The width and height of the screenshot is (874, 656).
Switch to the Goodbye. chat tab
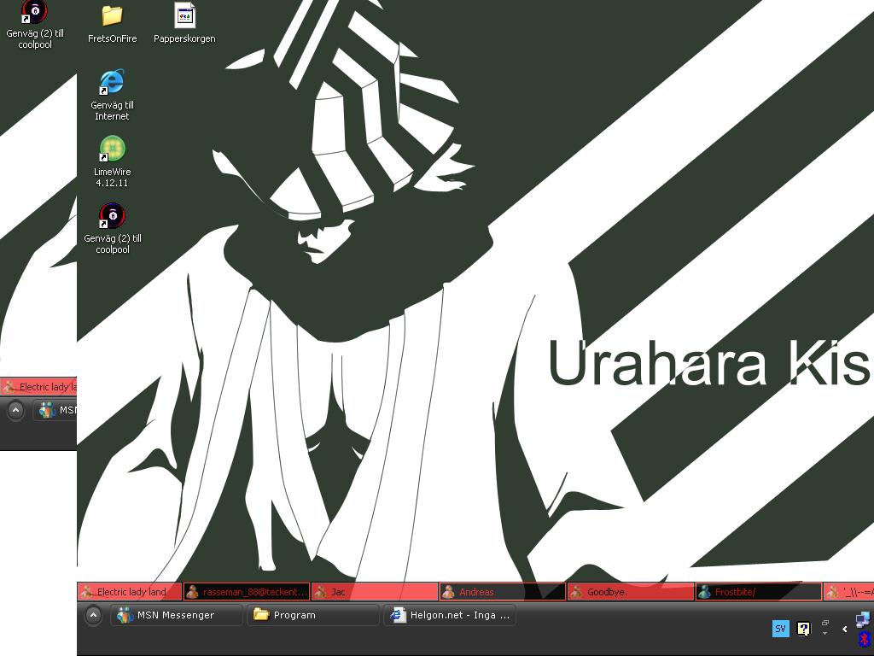[631, 592]
